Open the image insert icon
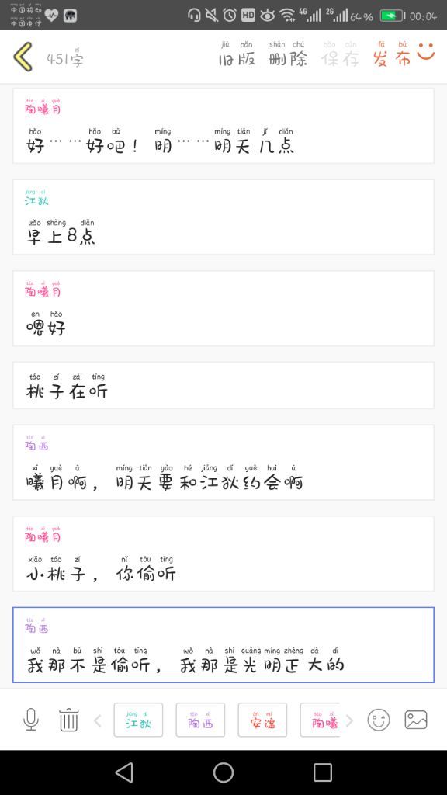The height and width of the screenshot is (795, 447). point(416,720)
